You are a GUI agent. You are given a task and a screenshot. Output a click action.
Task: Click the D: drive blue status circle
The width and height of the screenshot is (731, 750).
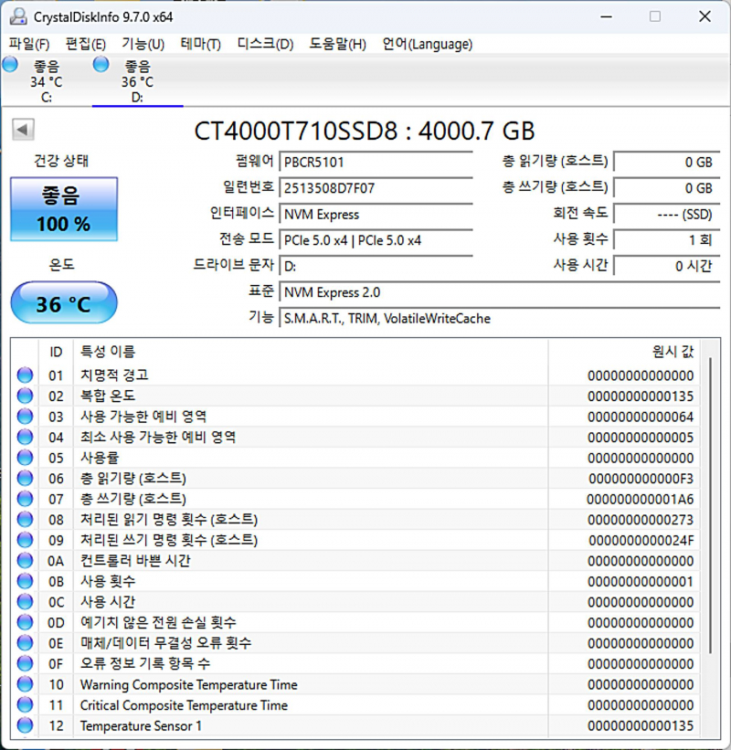101,64
